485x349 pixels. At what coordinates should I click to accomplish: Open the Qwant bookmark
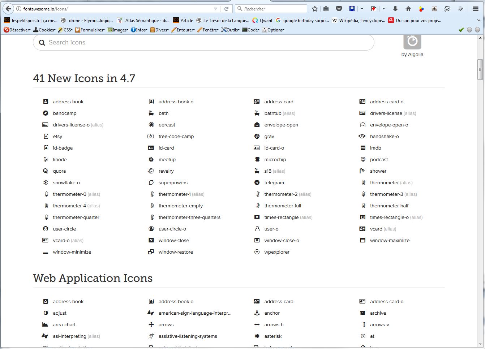pyautogui.click(x=262, y=20)
